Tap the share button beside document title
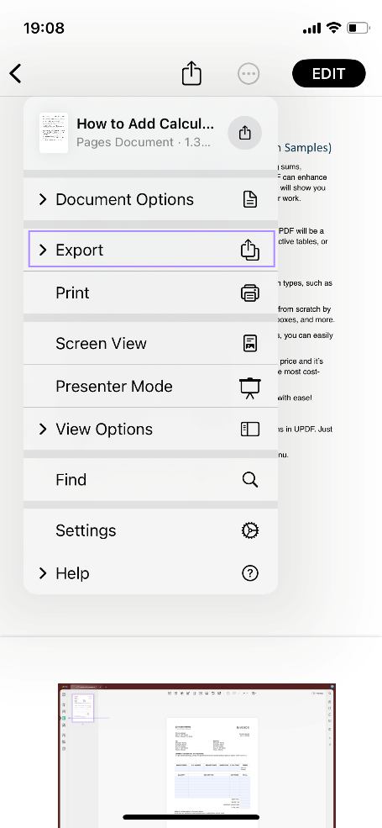The width and height of the screenshot is (382, 828). point(245,133)
